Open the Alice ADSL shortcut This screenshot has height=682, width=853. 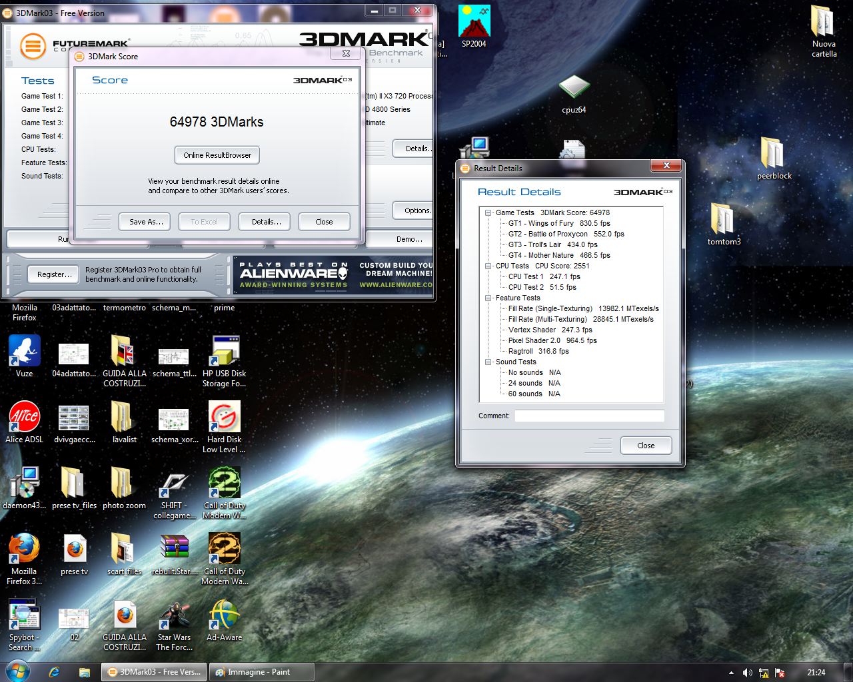pyautogui.click(x=25, y=422)
